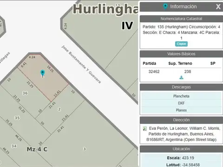The height and width of the screenshot is (167, 223).
Task: Click the blue location pin marker on parcel
Action: click(x=43, y=73)
